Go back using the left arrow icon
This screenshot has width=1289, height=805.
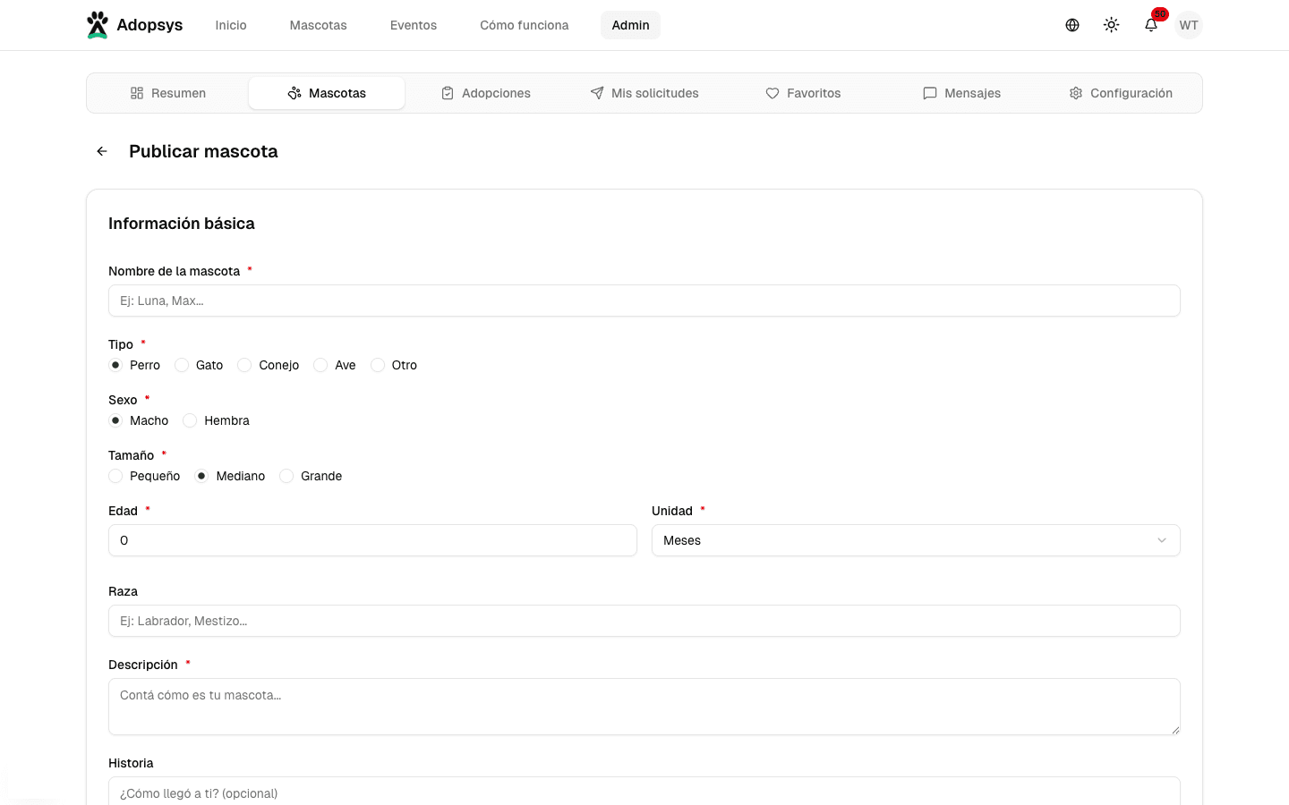point(102,151)
